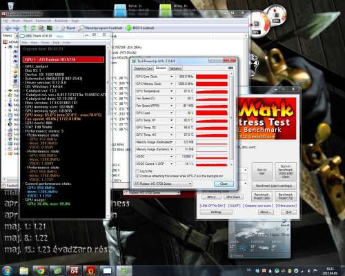This screenshot has height=276, width=345.
Task: Click the GPU-Z screenshot camera icon
Action: point(230,68)
